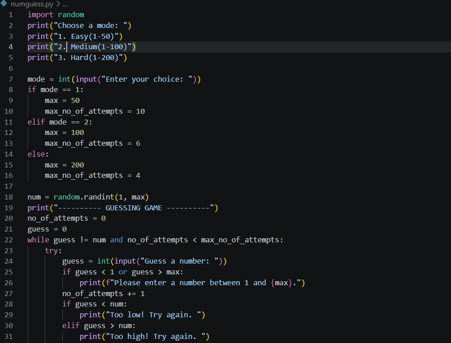Click "Guess a number: " string
Image resolution: width=451 pixels, height=343 pixels.
pyautogui.click(x=179, y=261)
